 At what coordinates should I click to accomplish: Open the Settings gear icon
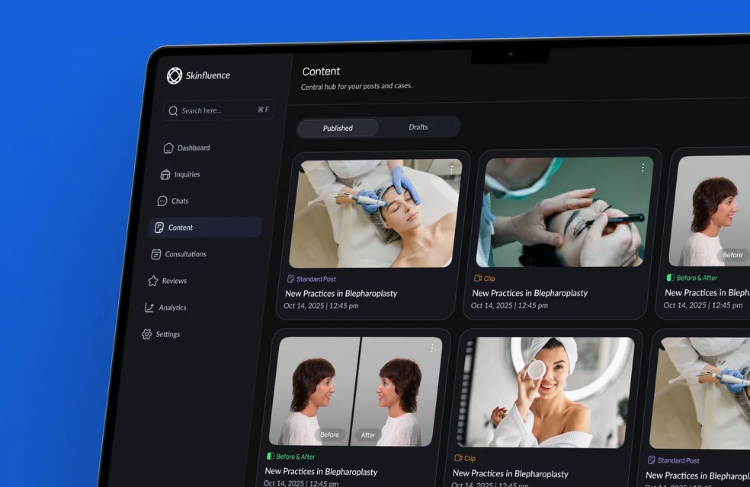(146, 334)
